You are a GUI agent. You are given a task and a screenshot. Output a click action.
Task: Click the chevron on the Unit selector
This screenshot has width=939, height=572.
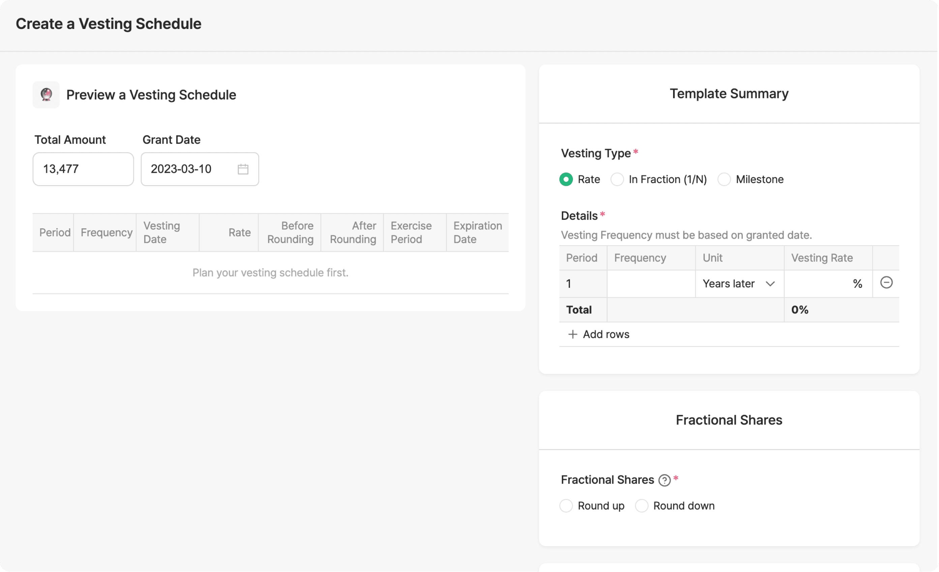[x=770, y=283]
